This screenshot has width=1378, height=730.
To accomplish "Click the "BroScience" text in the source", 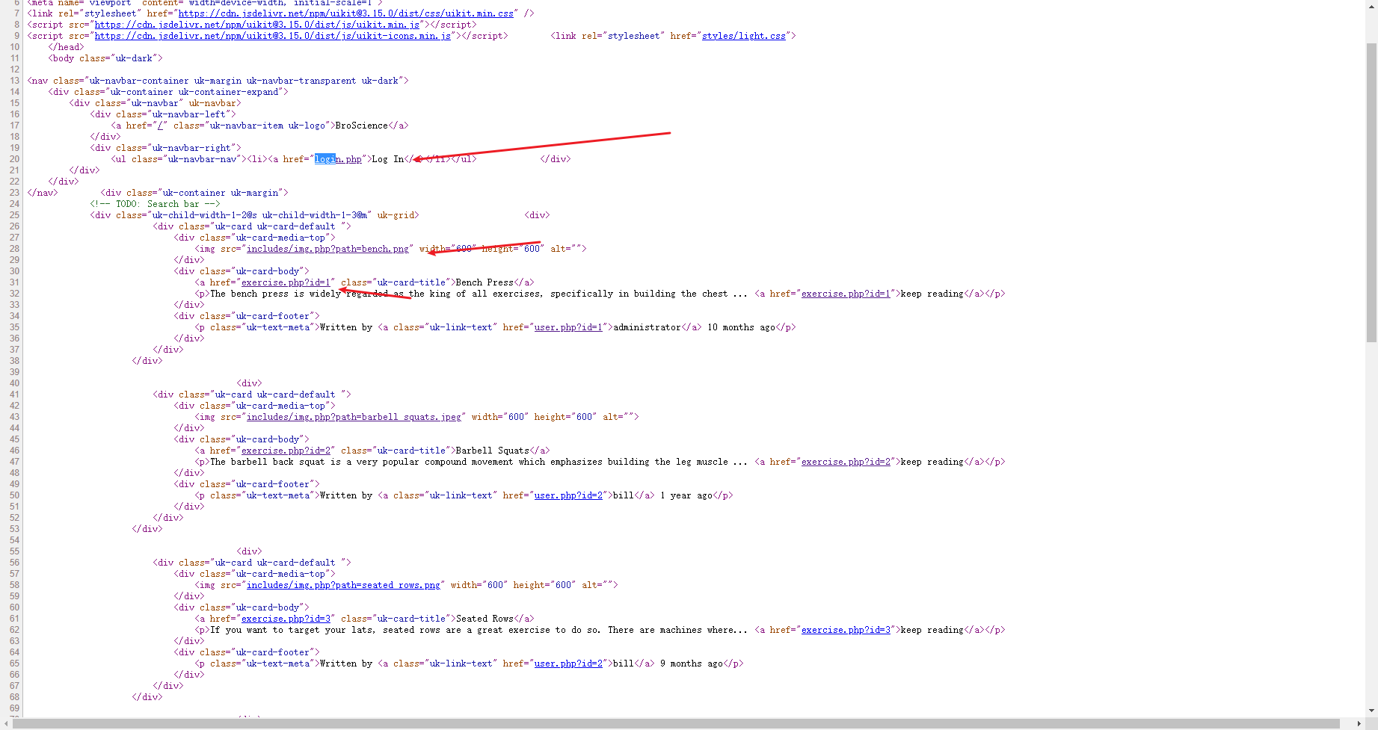I will [x=362, y=126].
